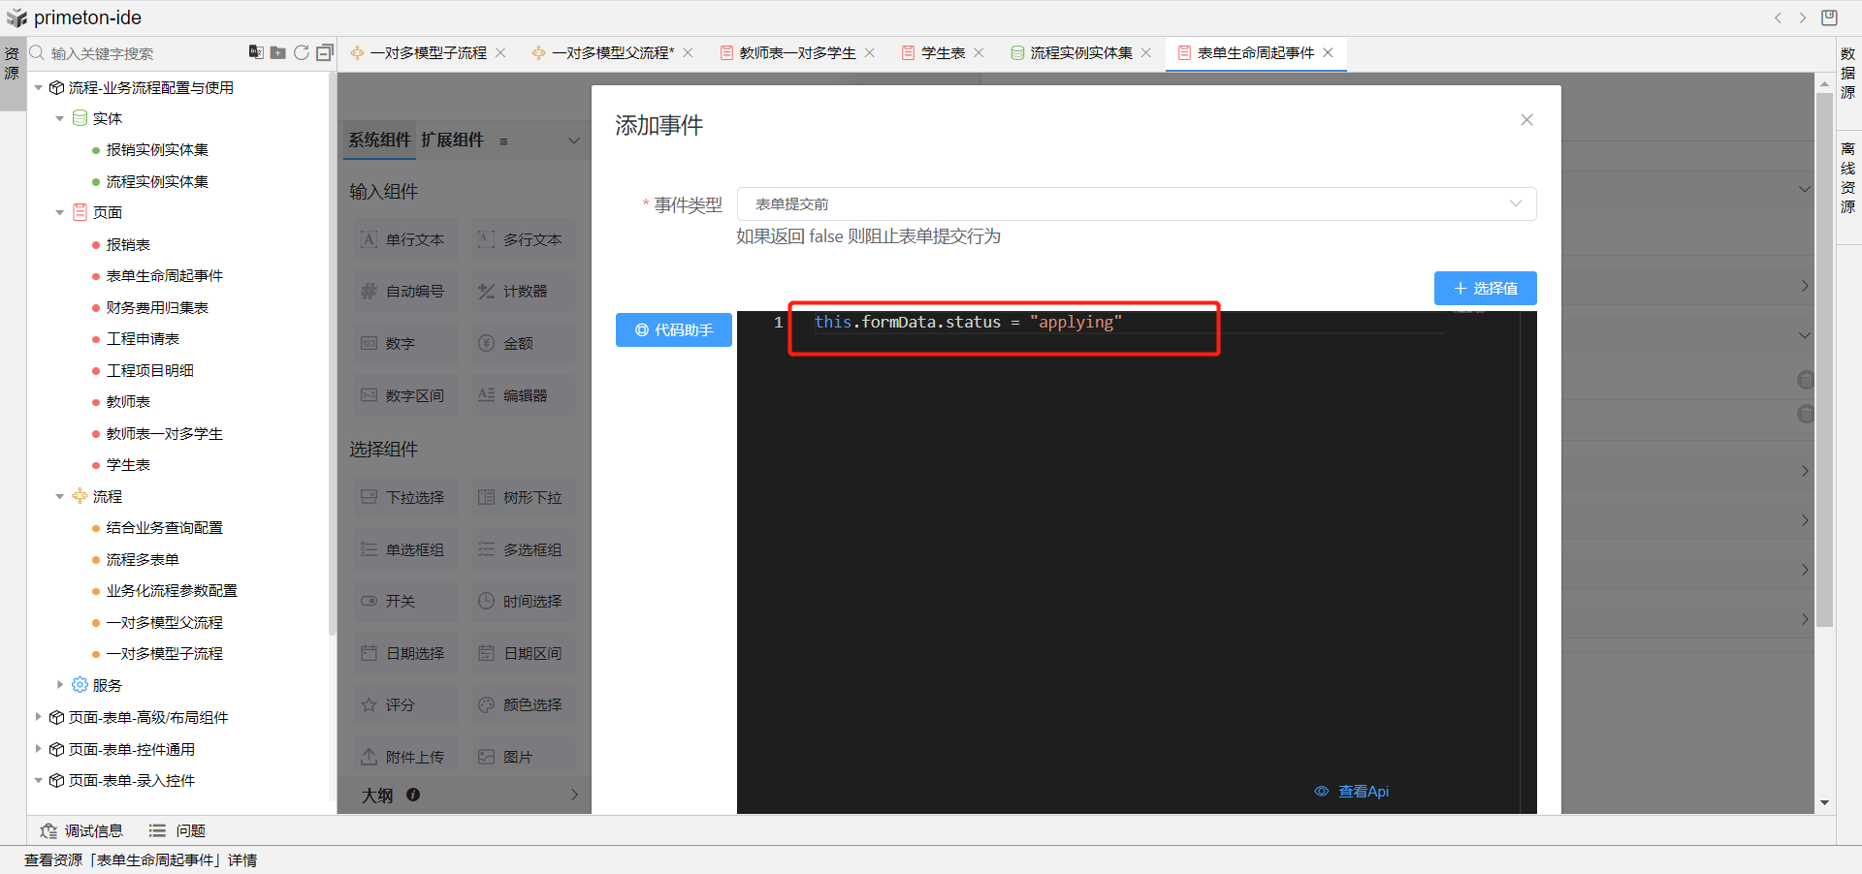Click the language translate icon beside search
This screenshot has width=1862, height=874.
click(x=256, y=52)
